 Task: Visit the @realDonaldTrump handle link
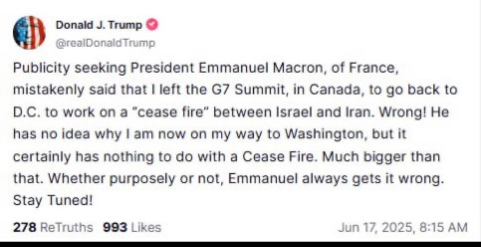105,43
